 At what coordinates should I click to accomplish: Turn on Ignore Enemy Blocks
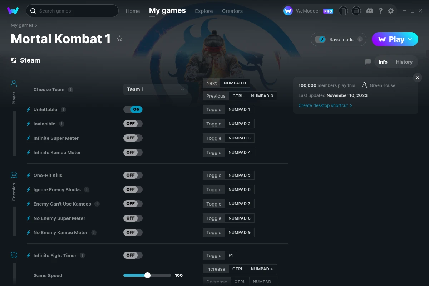[x=133, y=189]
